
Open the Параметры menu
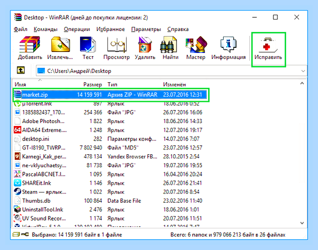point(146,29)
